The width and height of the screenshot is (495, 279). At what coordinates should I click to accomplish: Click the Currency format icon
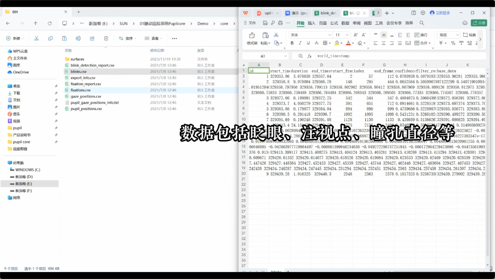(441, 43)
